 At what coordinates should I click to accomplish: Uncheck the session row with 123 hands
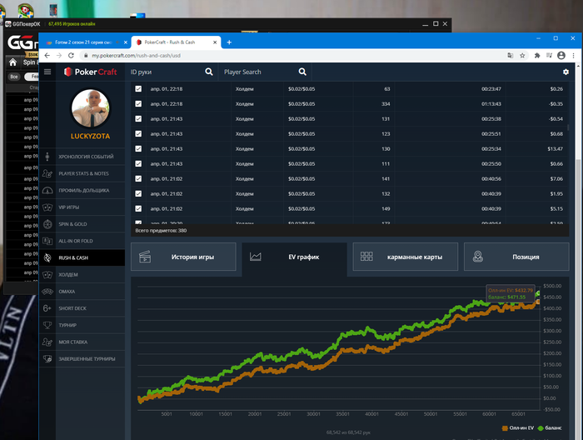(x=138, y=133)
